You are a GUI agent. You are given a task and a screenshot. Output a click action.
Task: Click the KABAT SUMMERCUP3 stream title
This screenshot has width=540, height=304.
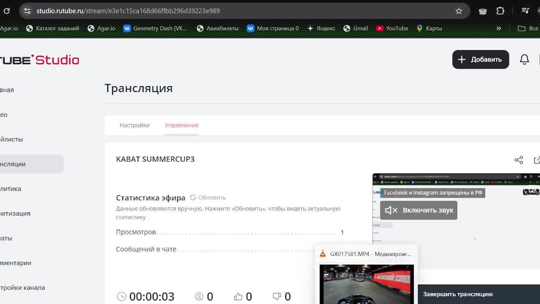click(155, 159)
